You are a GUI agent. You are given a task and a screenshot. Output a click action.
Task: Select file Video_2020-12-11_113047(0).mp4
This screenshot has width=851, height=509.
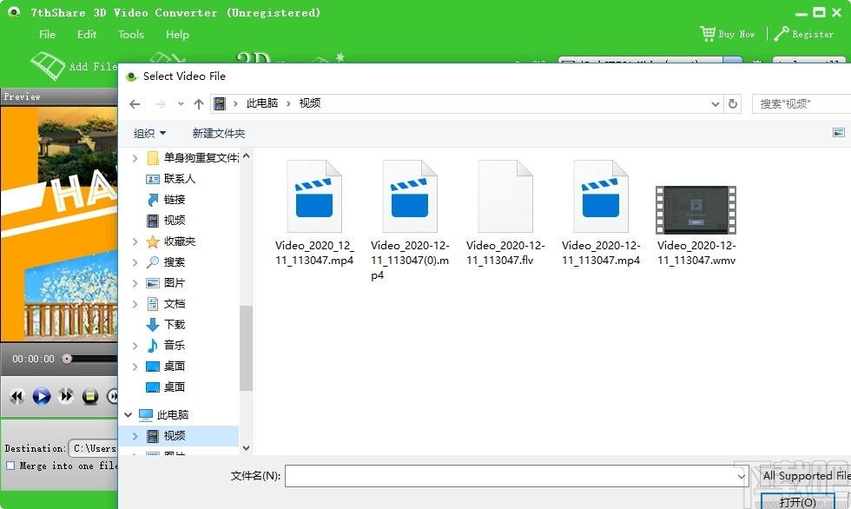(x=410, y=220)
